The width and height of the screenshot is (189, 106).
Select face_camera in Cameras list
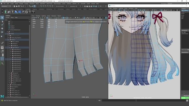185,11
